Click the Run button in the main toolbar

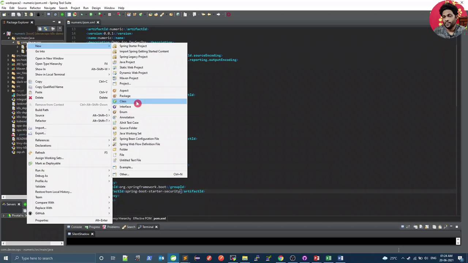click(x=91, y=15)
